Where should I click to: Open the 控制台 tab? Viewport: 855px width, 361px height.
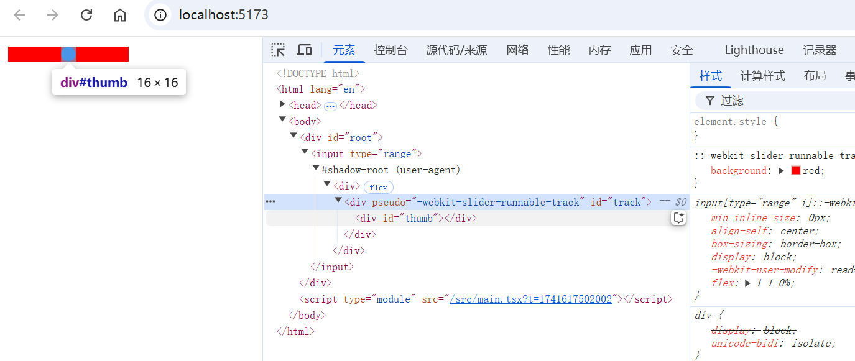point(391,50)
